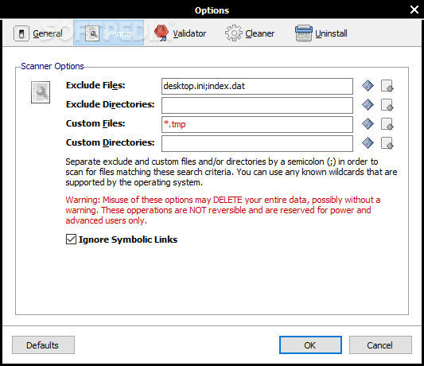
Task: Switch to the Validator tab
Action: [x=180, y=33]
